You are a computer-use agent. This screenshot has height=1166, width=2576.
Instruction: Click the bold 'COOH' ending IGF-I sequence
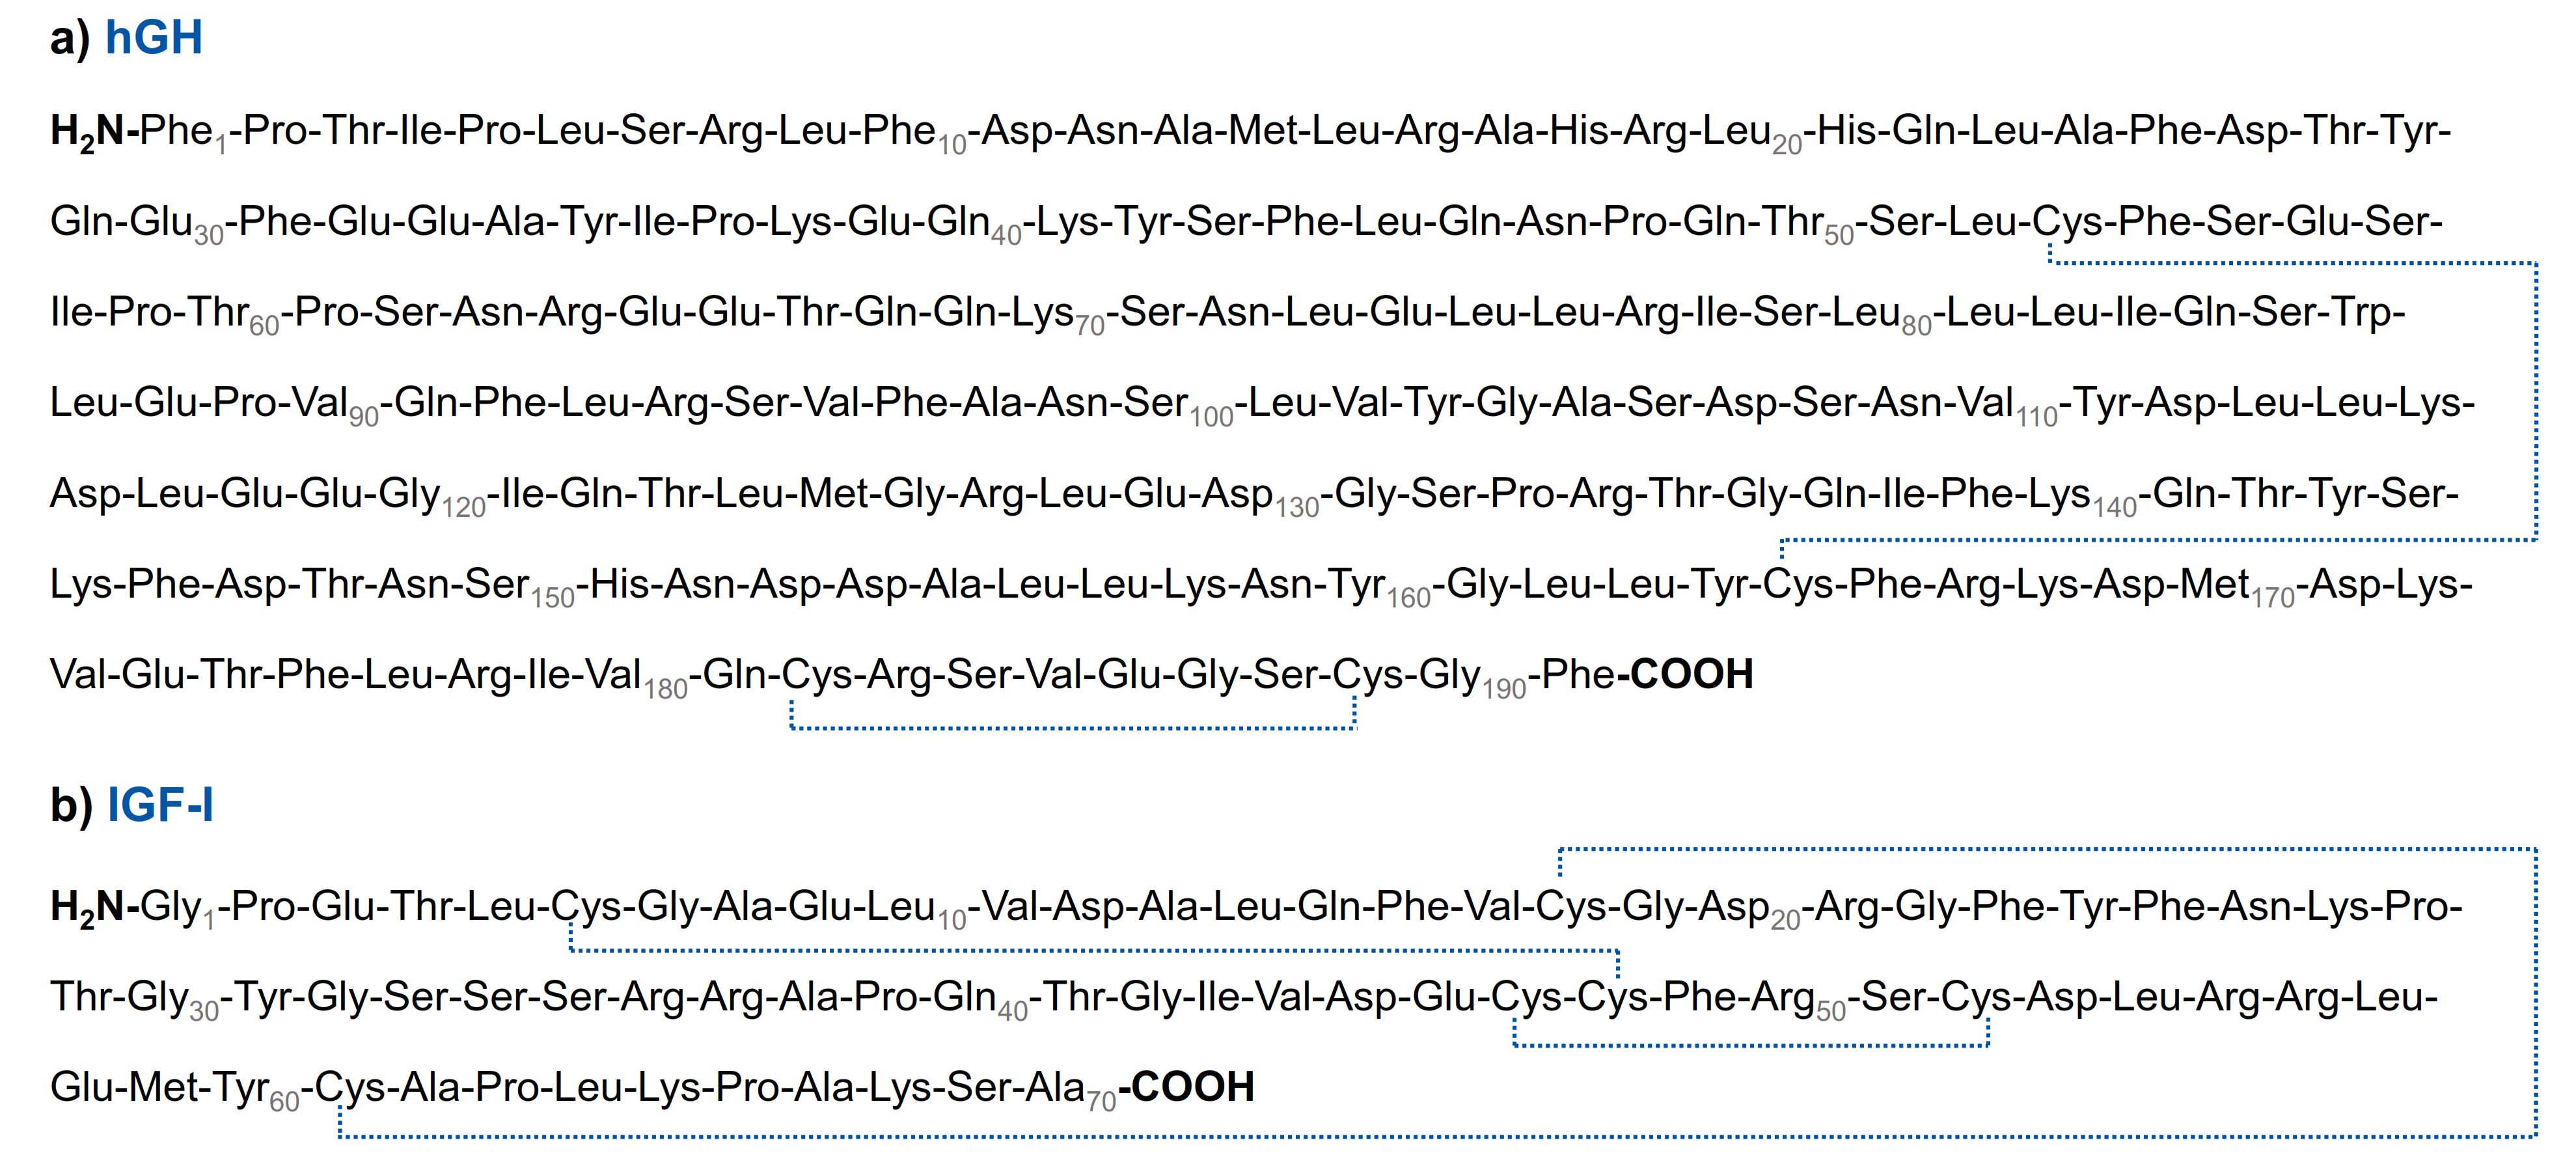coord(1192,1087)
